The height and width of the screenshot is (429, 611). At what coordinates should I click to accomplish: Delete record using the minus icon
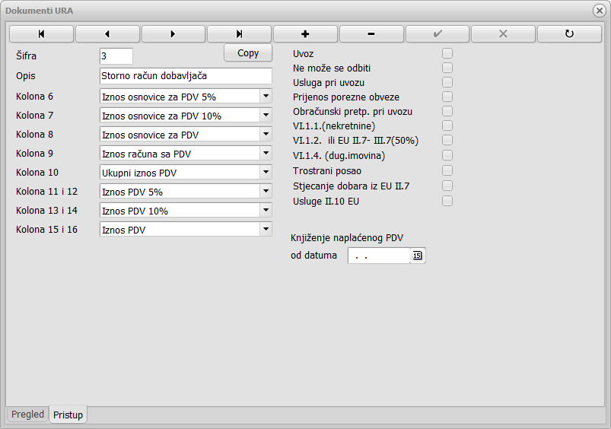(x=371, y=34)
